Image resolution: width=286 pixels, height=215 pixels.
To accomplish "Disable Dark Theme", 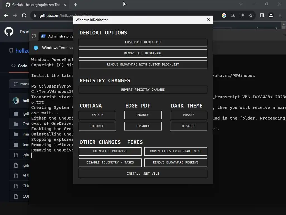I will pyautogui.click(x=189, y=126).
